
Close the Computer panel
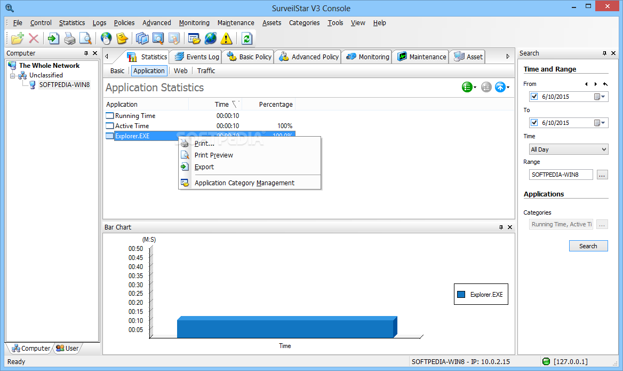[x=95, y=53]
